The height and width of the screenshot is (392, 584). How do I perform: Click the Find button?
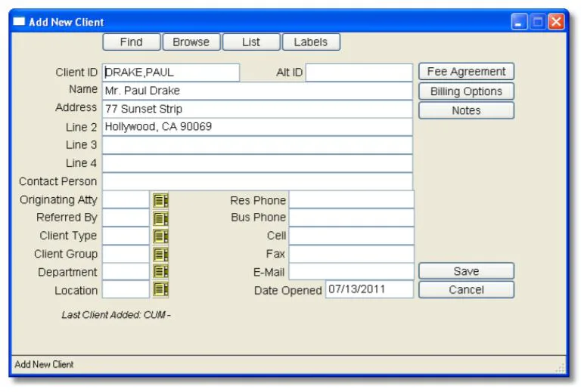pos(132,42)
